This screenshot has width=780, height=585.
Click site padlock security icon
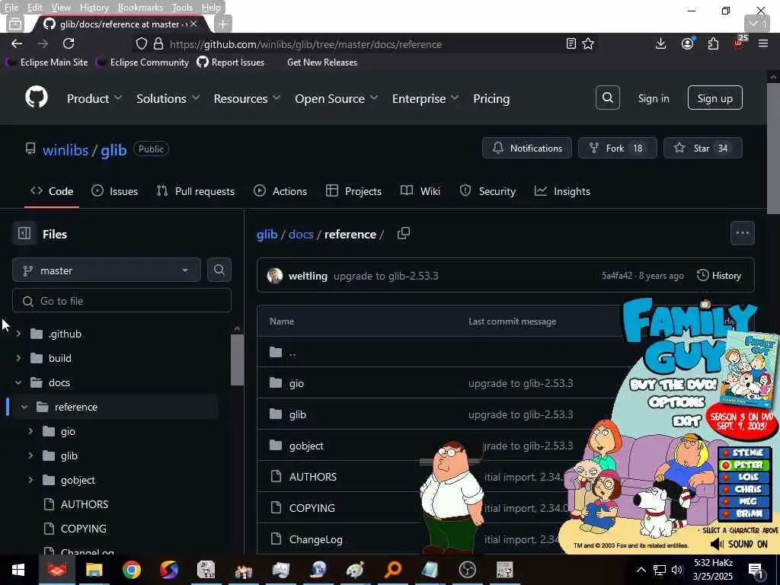tap(158, 43)
